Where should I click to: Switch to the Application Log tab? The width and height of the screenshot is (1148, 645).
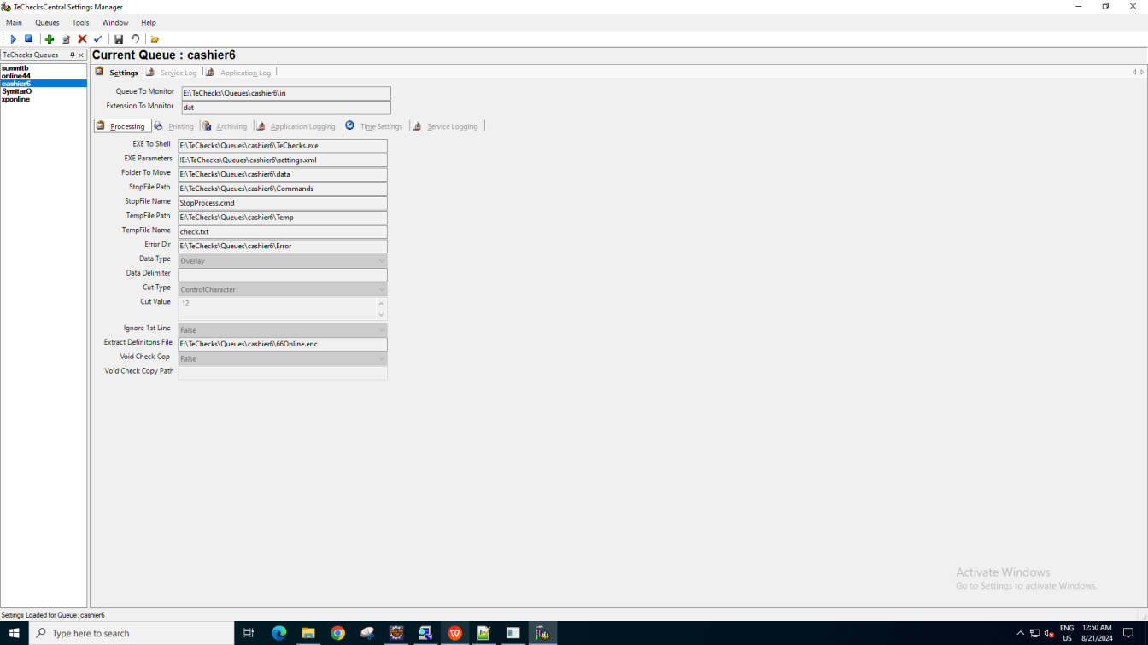[x=238, y=73]
